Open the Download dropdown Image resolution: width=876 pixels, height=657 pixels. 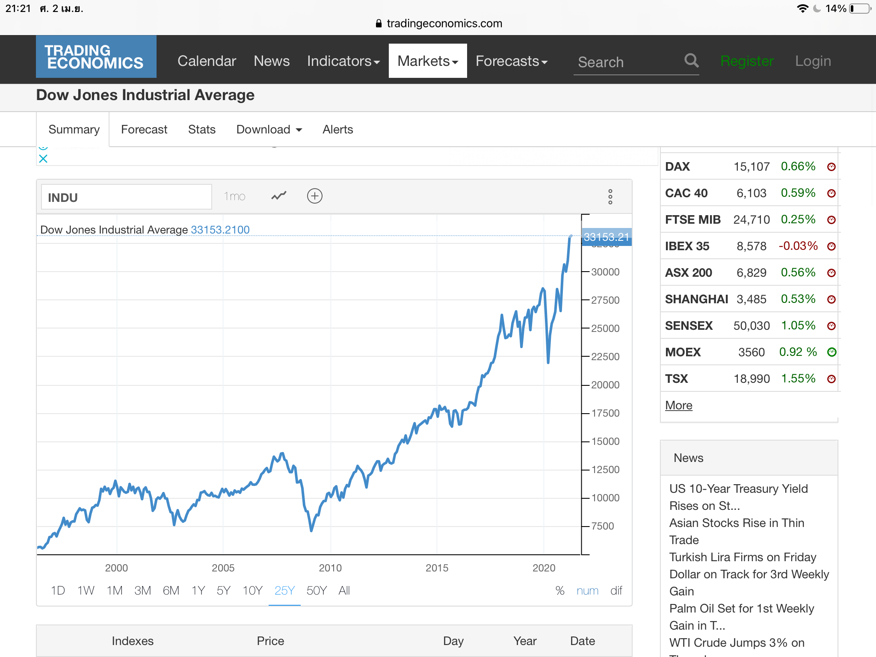tap(269, 130)
